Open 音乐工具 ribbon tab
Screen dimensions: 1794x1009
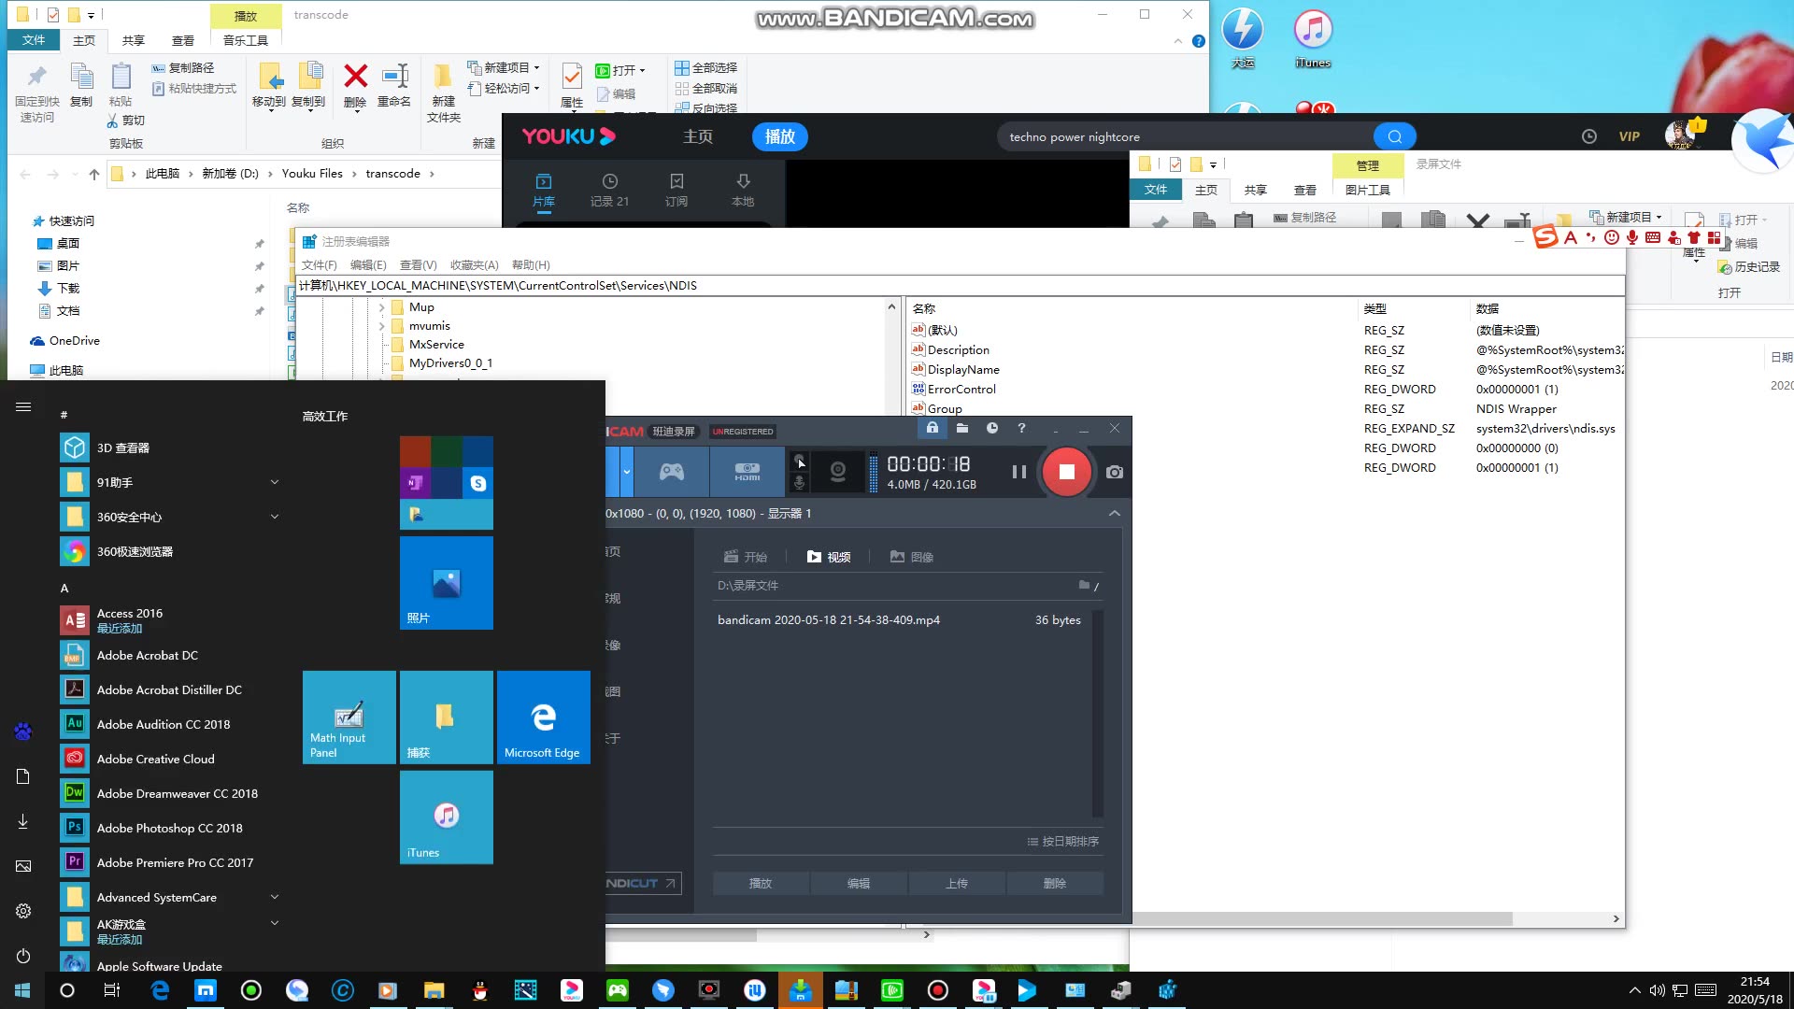coord(246,40)
